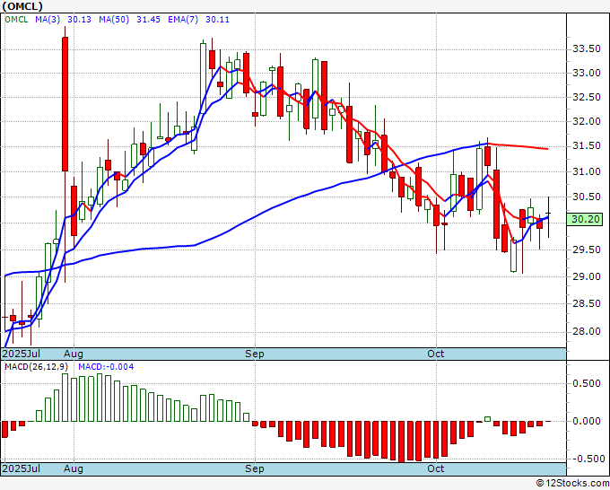This screenshot has width=610, height=490.
Task: Click the MACD(26,12,9) indicator label
Action: [36, 367]
